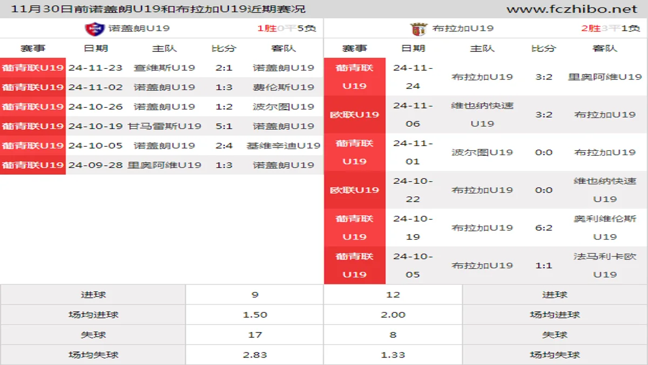
Task: Select the 诺盖朗U19 team name in the header
Action: coord(139,28)
